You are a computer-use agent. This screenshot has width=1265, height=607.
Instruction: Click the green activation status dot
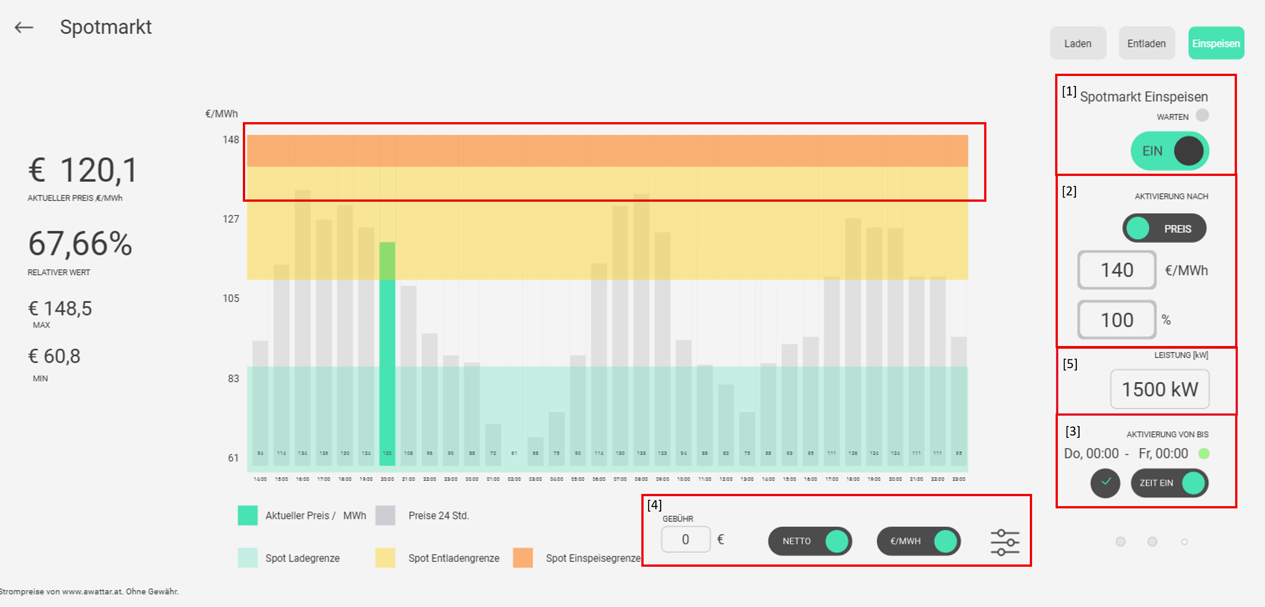pyautogui.click(x=1203, y=453)
